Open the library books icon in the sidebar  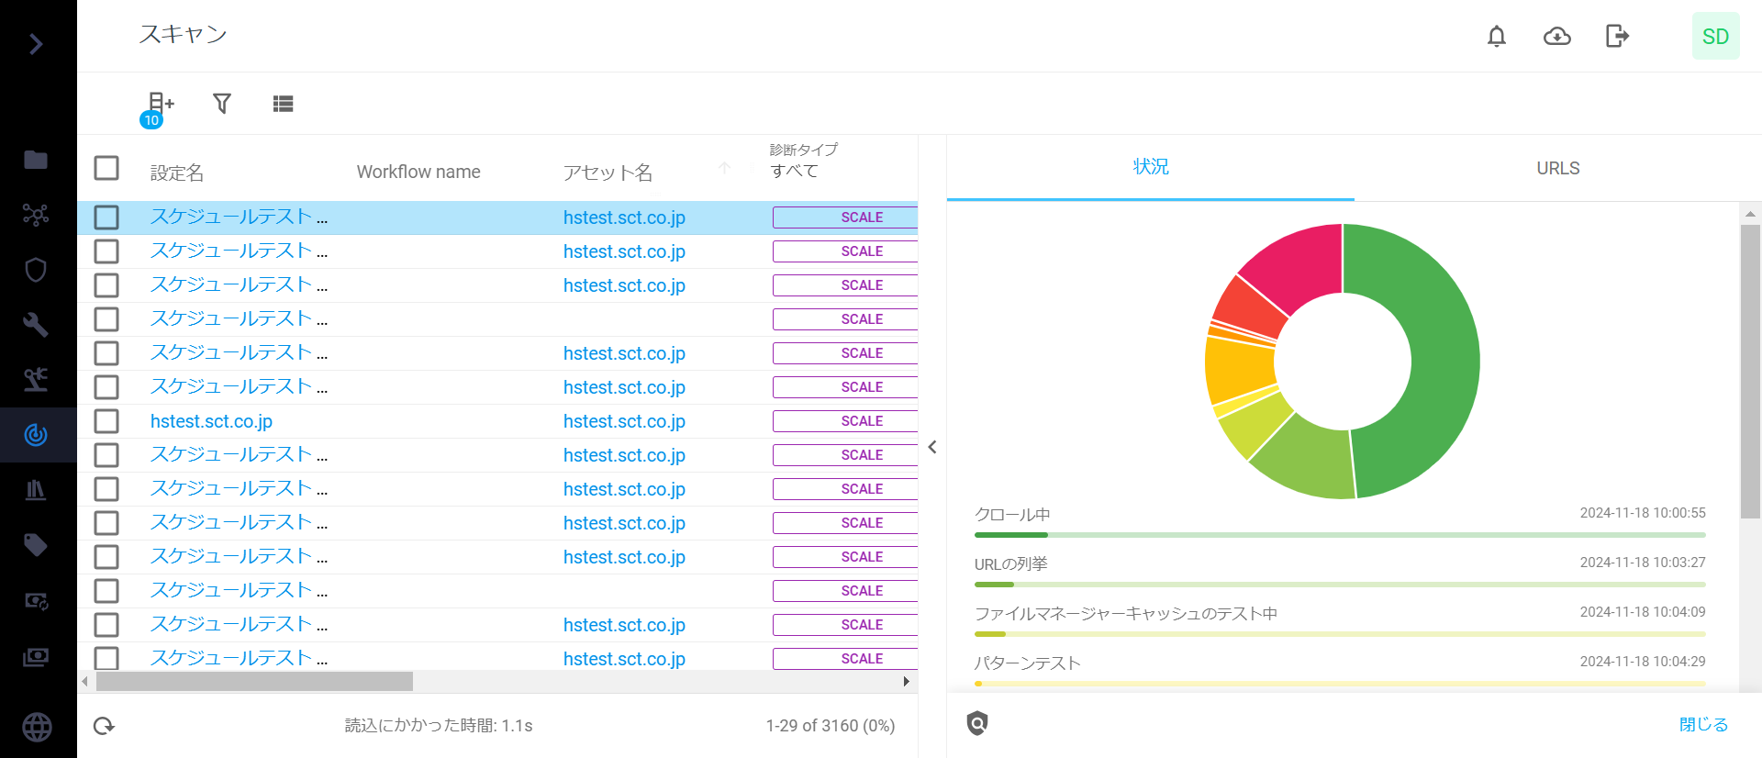tap(36, 490)
